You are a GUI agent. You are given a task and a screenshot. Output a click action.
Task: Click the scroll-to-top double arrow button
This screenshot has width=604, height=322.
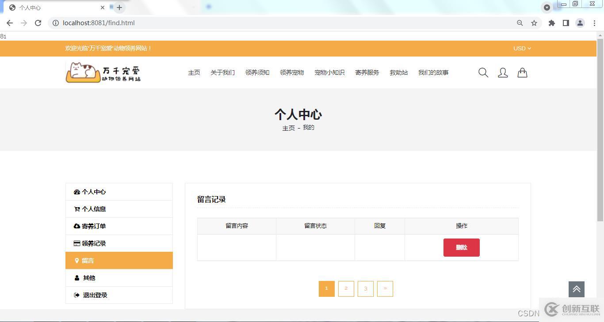coord(576,289)
